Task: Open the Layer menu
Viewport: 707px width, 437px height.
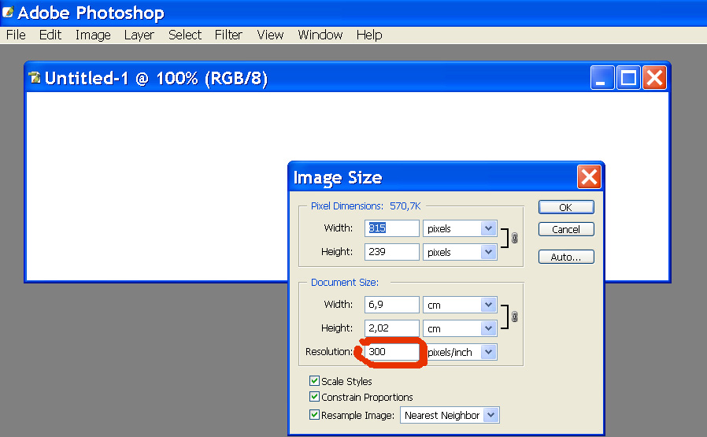Action: [139, 35]
